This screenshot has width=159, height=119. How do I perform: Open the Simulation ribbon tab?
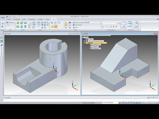pyautogui.click(x=32, y=20)
